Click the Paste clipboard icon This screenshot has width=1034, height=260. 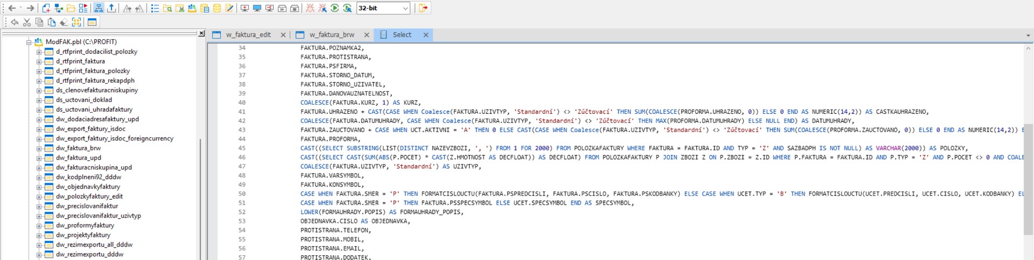tap(52, 22)
